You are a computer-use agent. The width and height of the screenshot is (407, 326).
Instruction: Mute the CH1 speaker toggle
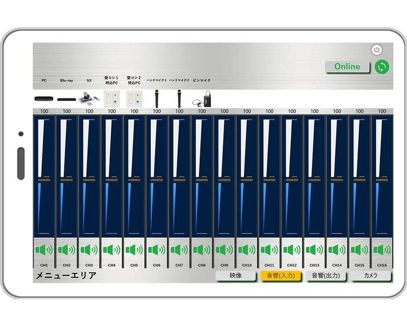pyautogui.click(x=44, y=250)
